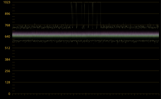
Task: Click the 128 scale label
Action: [x=7, y=82]
